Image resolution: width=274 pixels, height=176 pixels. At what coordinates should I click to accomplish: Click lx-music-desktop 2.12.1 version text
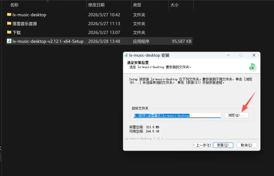[x=144, y=138]
